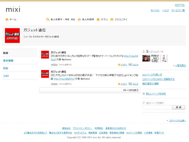Open 一覧を見る for followers
Screen dimensions: 189x142
tap(180, 66)
